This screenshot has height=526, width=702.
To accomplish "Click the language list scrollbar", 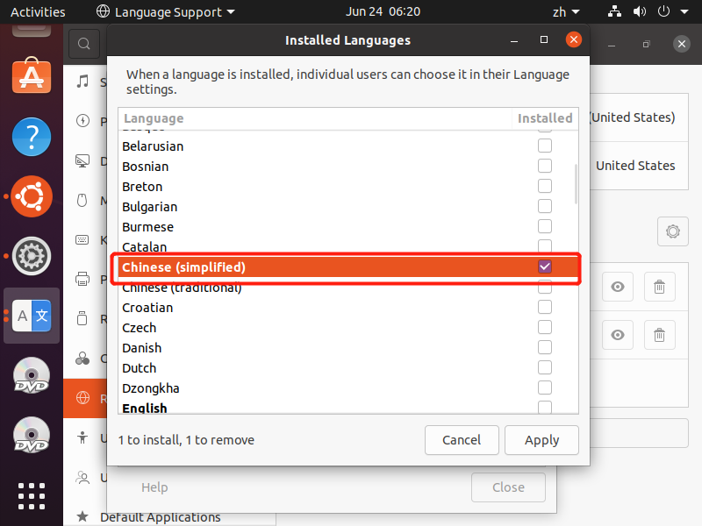I will pos(576,184).
